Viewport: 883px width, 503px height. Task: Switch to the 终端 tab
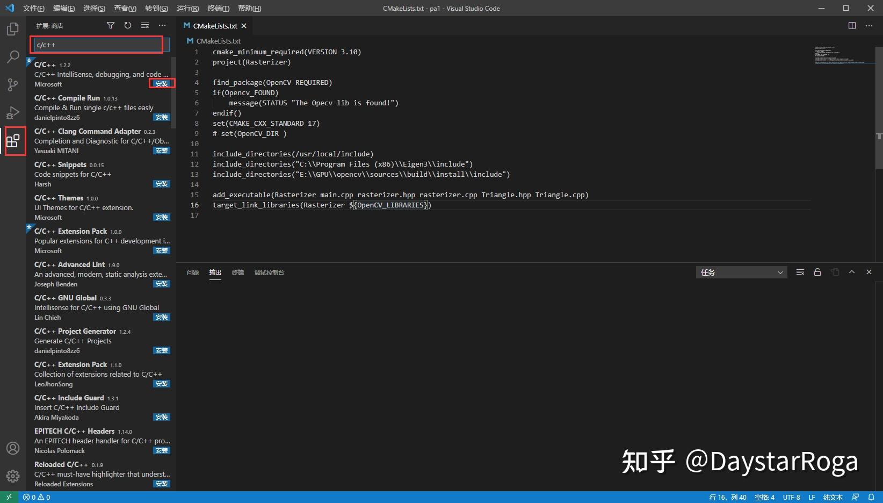(x=238, y=272)
